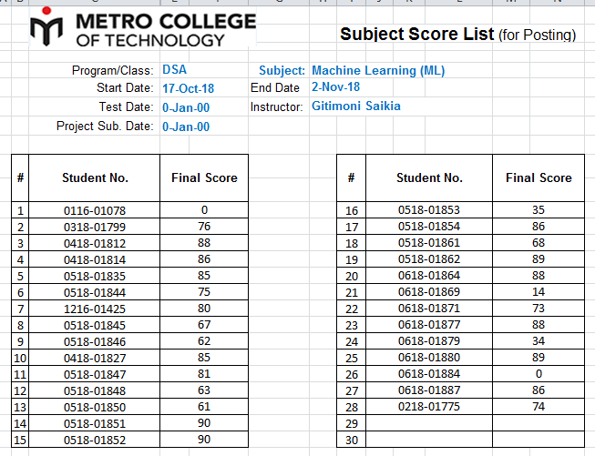Select student number 0618-01887
The height and width of the screenshot is (456, 595).
429,390
